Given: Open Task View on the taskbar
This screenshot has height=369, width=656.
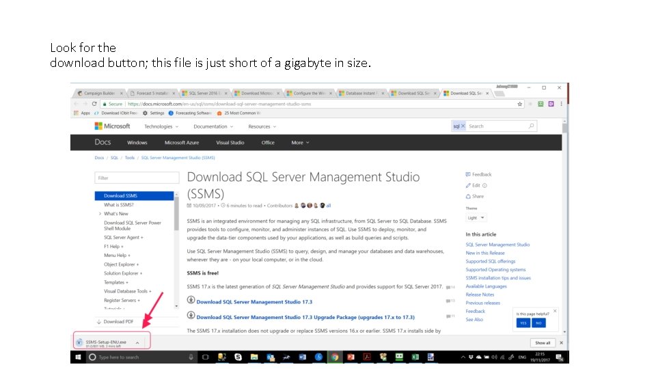Looking at the screenshot, I should click(206, 357).
